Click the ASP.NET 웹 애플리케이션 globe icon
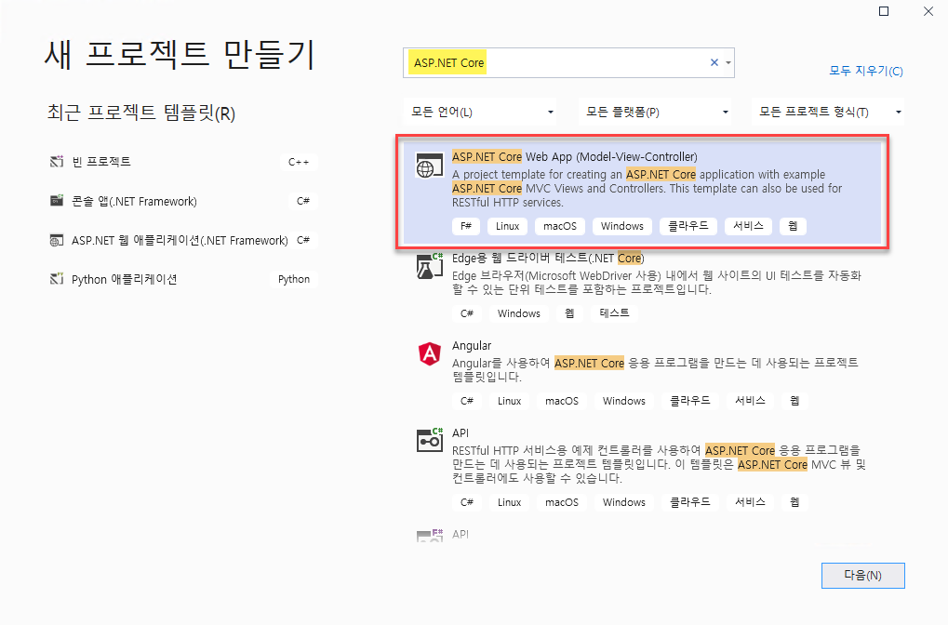Image resolution: width=948 pixels, height=625 pixels. (56, 241)
